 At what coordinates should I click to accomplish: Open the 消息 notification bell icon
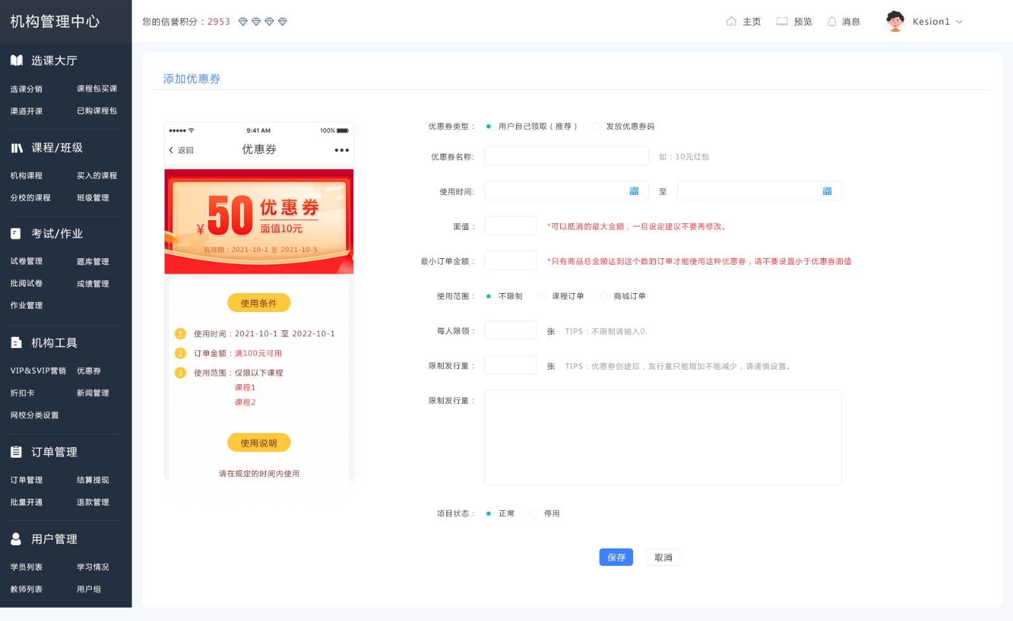pos(832,21)
